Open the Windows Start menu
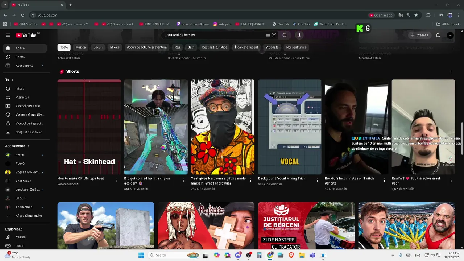 141,255
